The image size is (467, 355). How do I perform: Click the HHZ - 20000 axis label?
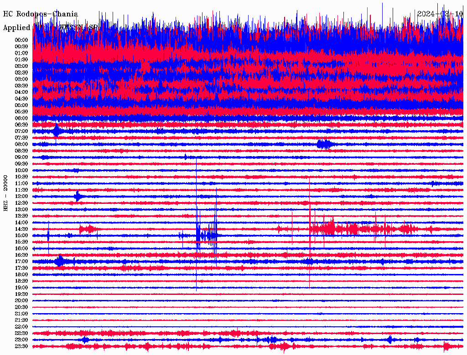6,193
